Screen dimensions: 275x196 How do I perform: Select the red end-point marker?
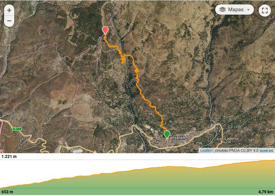(x=105, y=31)
